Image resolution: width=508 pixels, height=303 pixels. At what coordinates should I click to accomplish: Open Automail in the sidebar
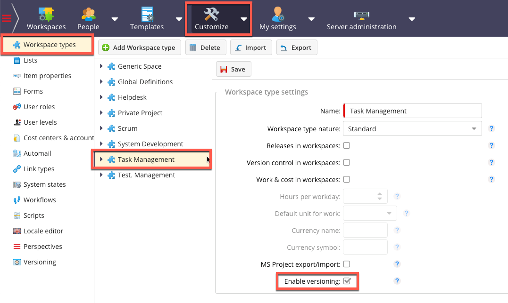pos(37,153)
